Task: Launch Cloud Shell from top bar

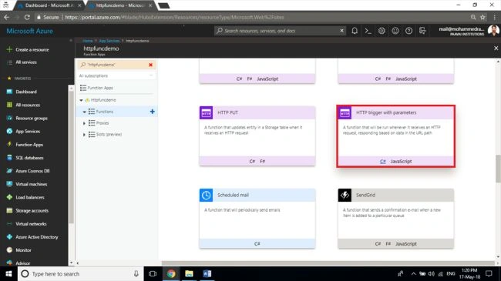Action: [368, 31]
